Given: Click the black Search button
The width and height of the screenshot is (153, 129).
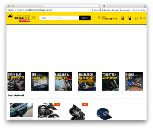Looking at the screenshot, I should (x=85, y=18).
